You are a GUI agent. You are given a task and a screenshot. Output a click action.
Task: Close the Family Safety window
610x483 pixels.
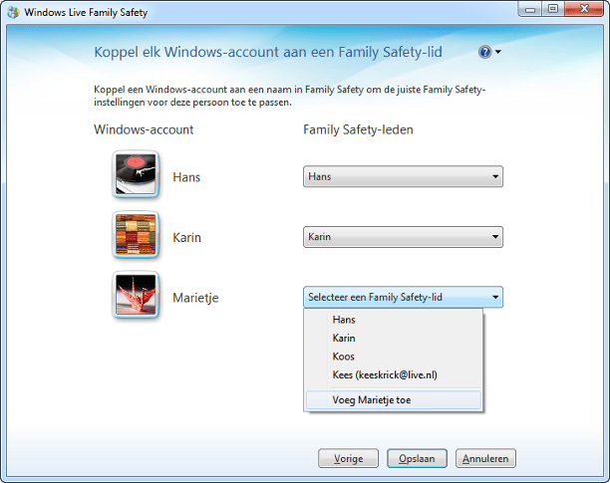pos(583,9)
